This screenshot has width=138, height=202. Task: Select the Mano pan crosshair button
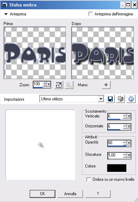coord(106,85)
